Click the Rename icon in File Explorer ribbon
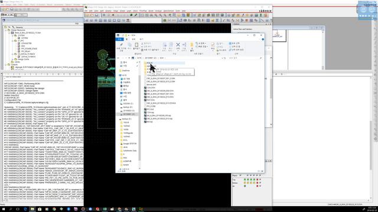The width and height of the screenshot is (378, 212). coord(184,45)
